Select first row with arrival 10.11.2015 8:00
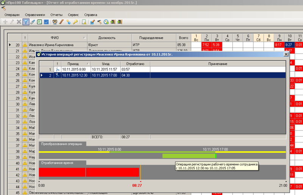The image size is (303, 195). tap(162, 69)
